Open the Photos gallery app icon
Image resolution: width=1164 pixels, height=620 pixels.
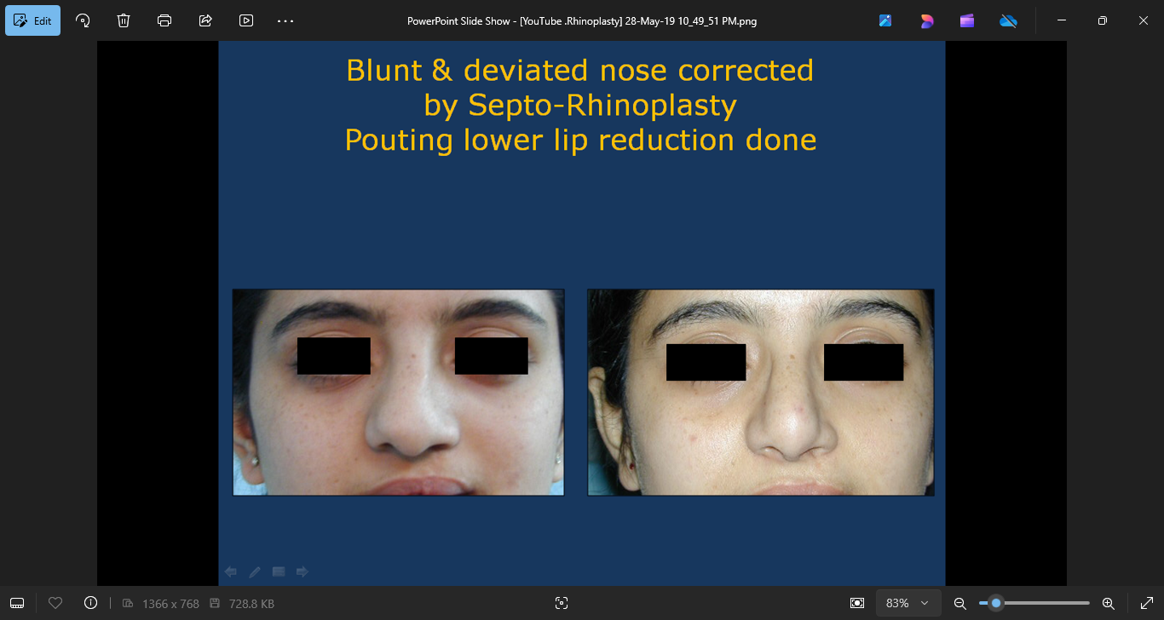coord(885,20)
